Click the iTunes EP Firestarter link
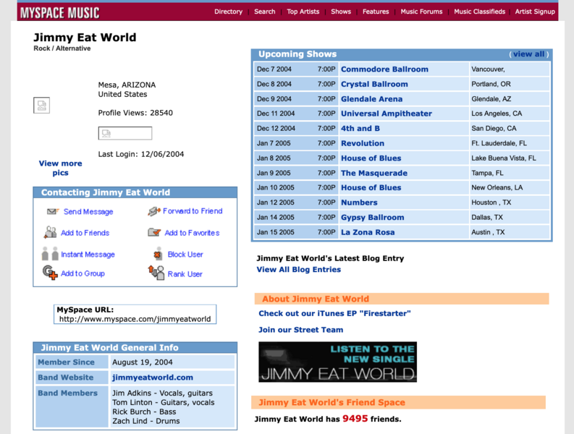This screenshot has height=434, width=574. 334,313
